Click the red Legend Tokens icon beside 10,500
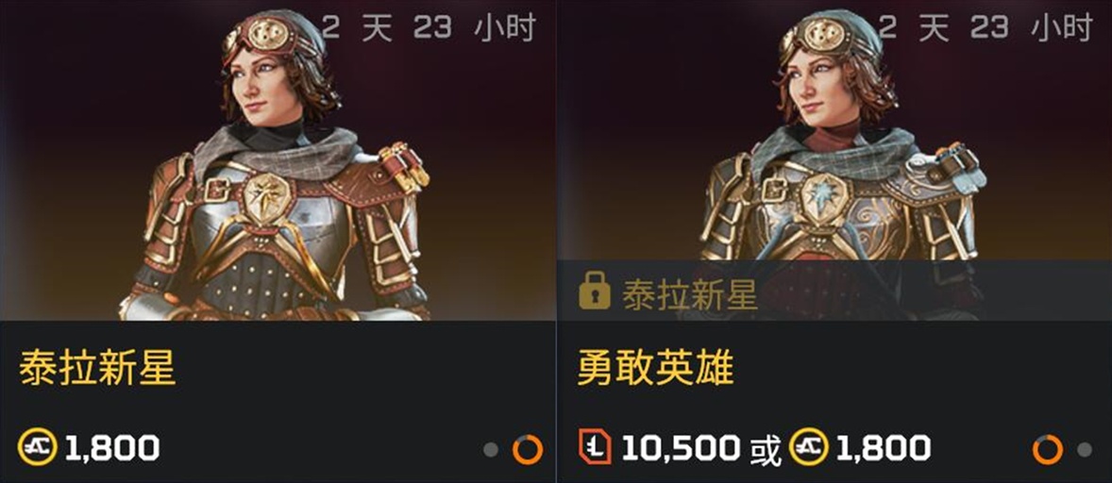Image resolution: width=1112 pixels, height=483 pixels. (x=595, y=447)
